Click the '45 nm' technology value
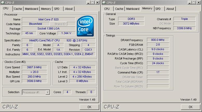Viewport: 202px width, 112px height. click(x=29, y=33)
